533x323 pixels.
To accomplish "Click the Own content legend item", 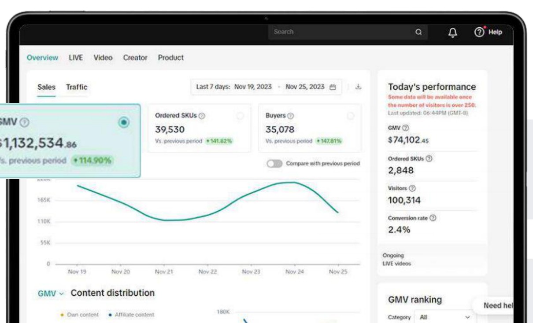I will coord(79,315).
